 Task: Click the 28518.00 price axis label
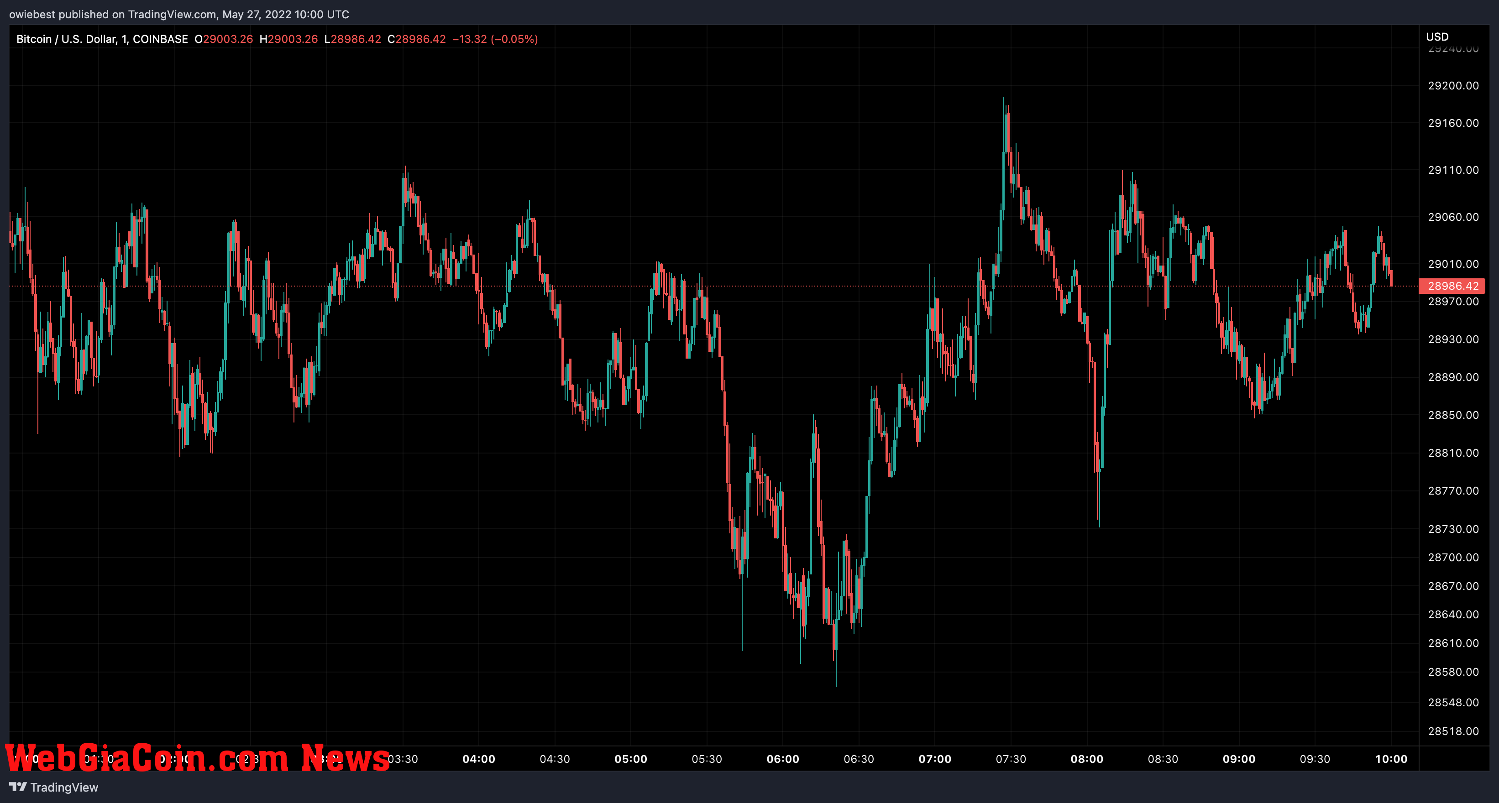point(1453,731)
